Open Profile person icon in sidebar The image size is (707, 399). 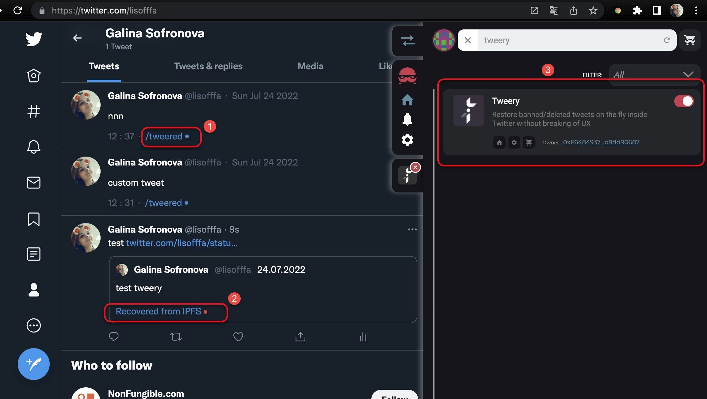[34, 290]
